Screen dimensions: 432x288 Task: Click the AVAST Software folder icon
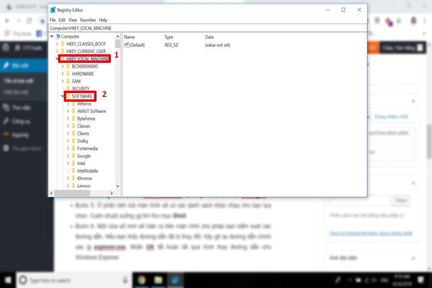click(73, 111)
